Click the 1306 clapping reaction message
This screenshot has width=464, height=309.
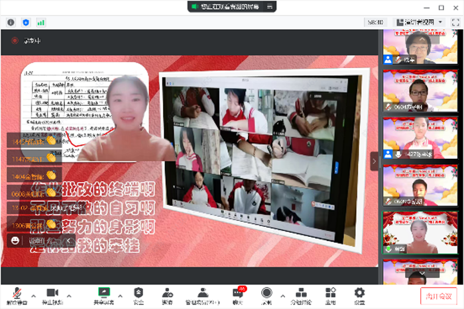(x=34, y=226)
